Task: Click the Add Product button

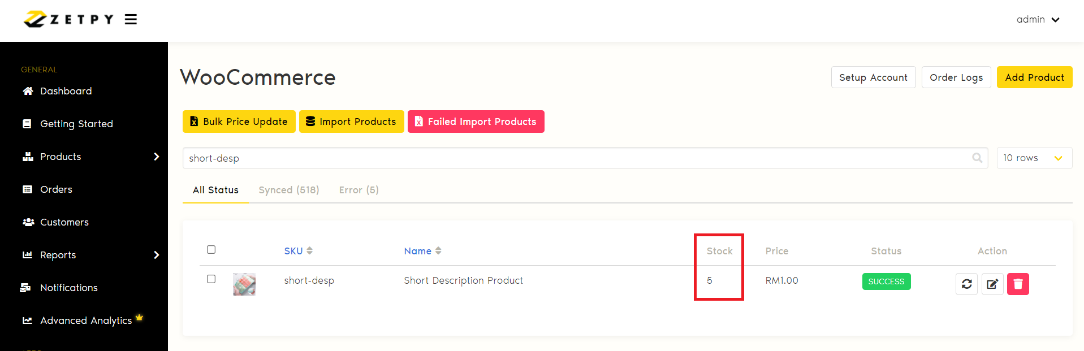Action: click(x=1034, y=77)
